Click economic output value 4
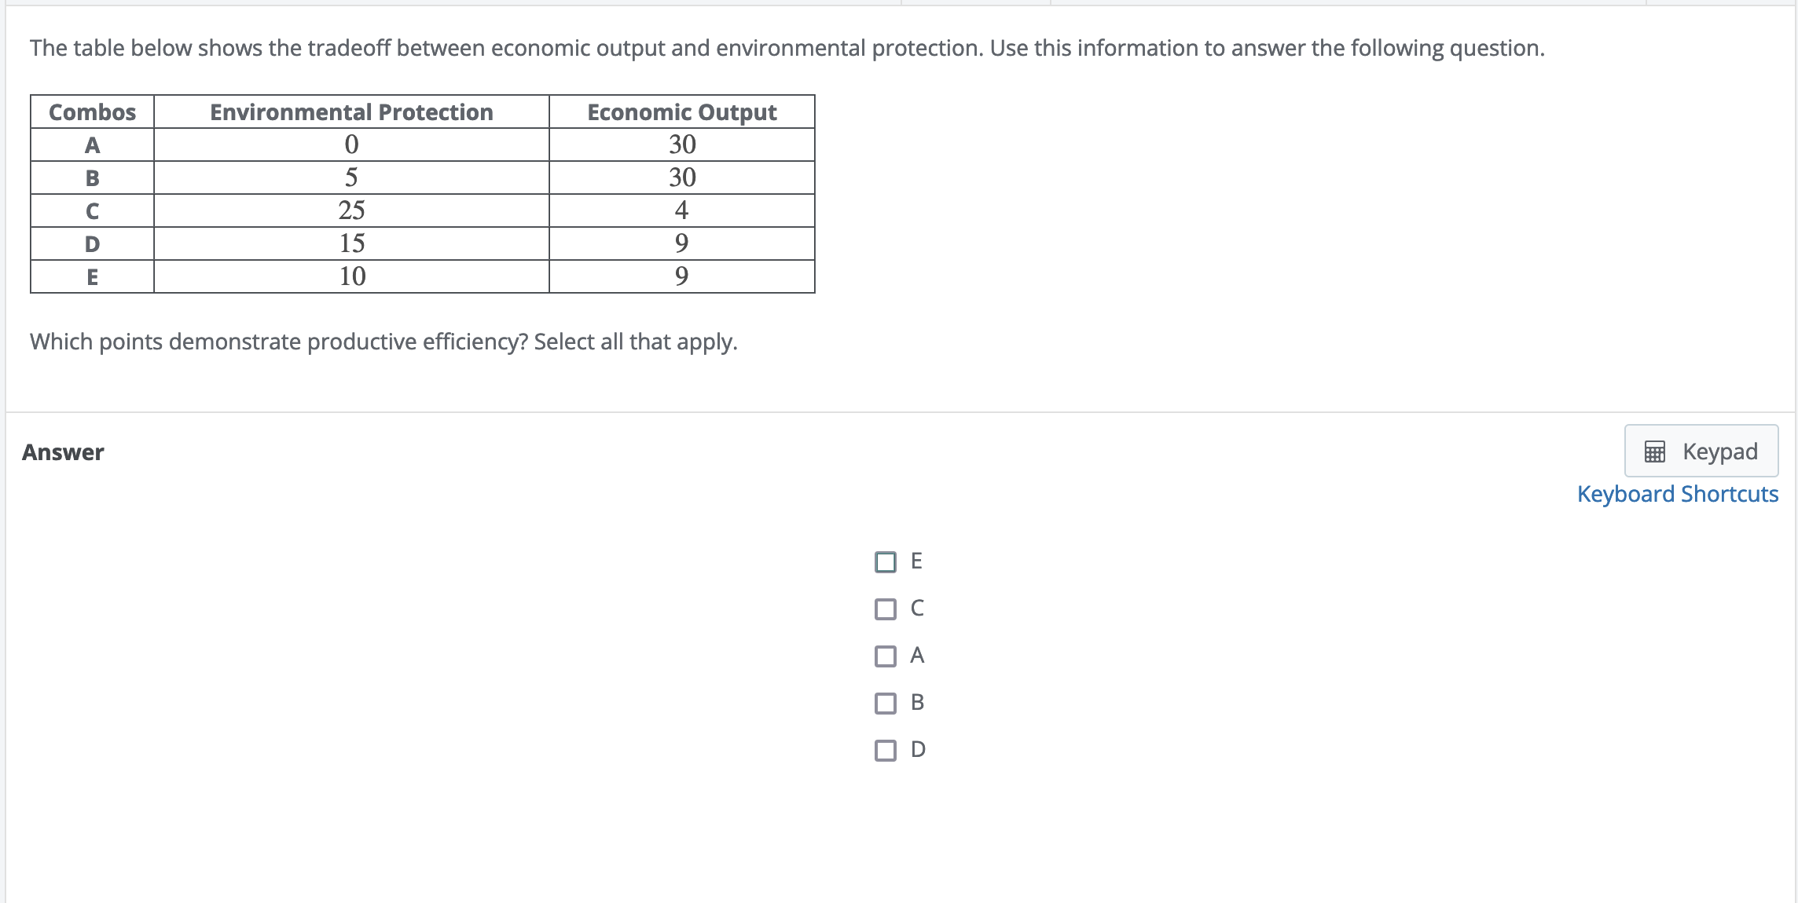 pos(681,210)
